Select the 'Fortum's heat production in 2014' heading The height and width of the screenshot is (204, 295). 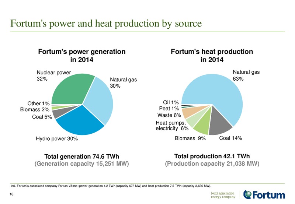[212, 55]
